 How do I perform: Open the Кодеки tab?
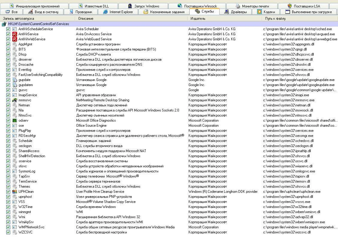tap(266, 12)
